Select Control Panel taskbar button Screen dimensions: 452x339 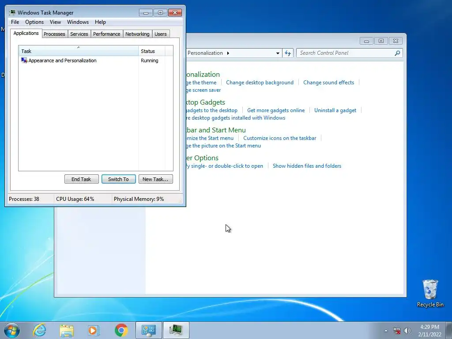coord(149,330)
